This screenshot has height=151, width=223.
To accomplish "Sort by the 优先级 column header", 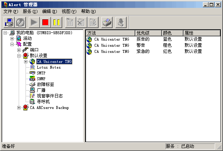I will coord(148,33).
